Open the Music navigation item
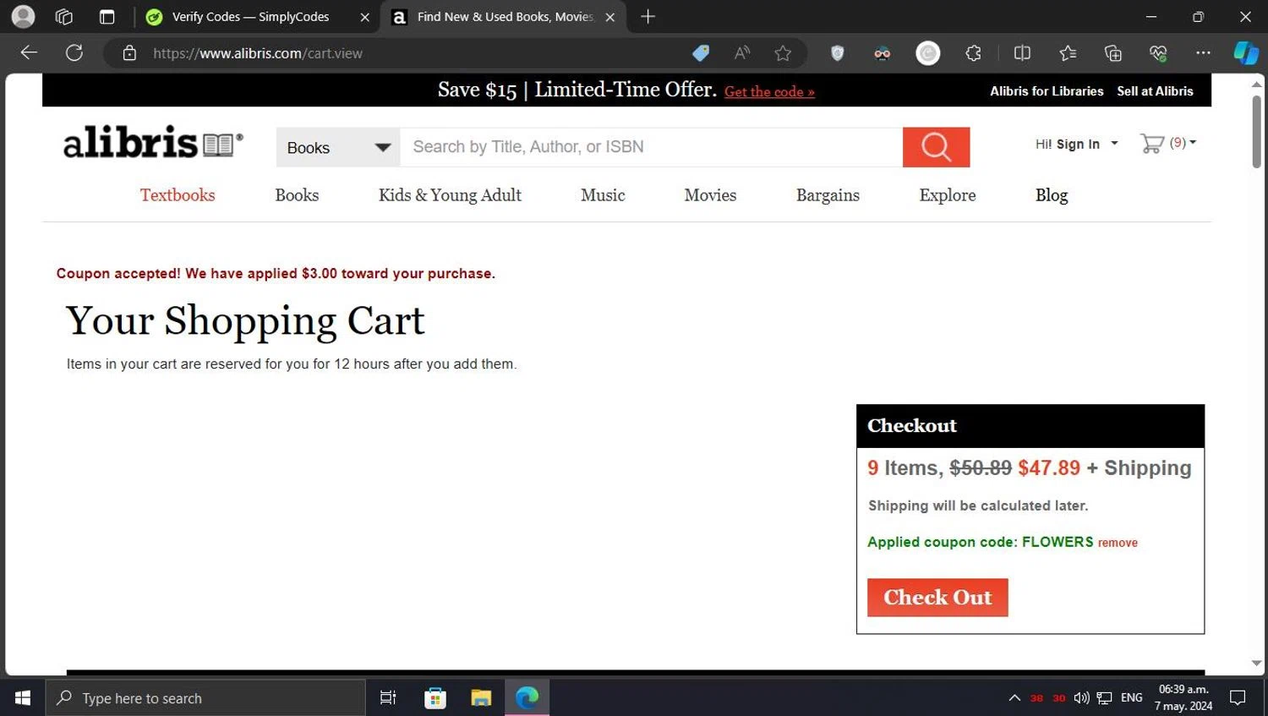This screenshot has height=716, width=1268. [x=603, y=195]
